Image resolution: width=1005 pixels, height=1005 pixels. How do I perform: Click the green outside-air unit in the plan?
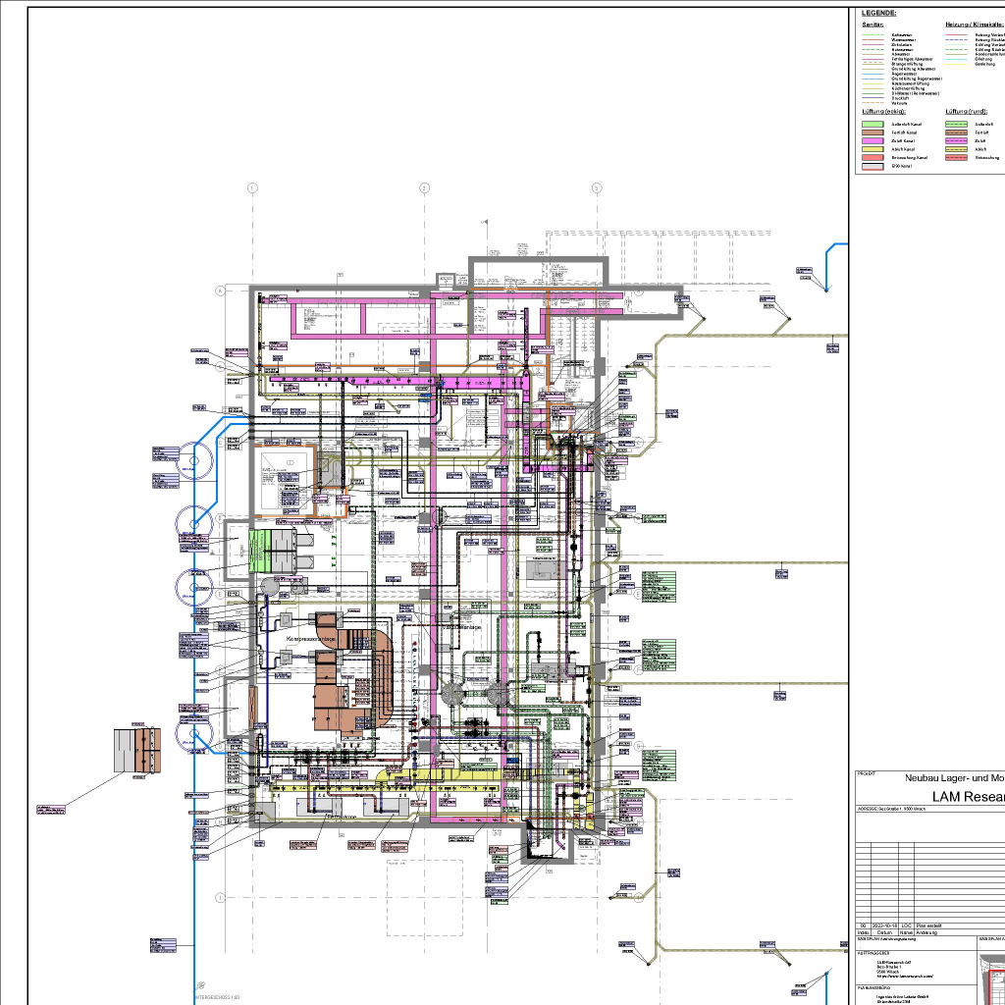click(x=274, y=551)
